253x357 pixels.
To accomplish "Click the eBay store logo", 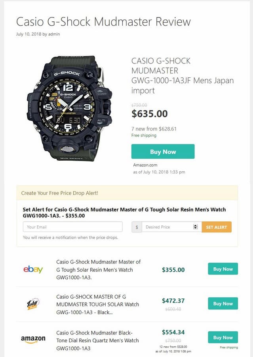I will coord(33,270).
